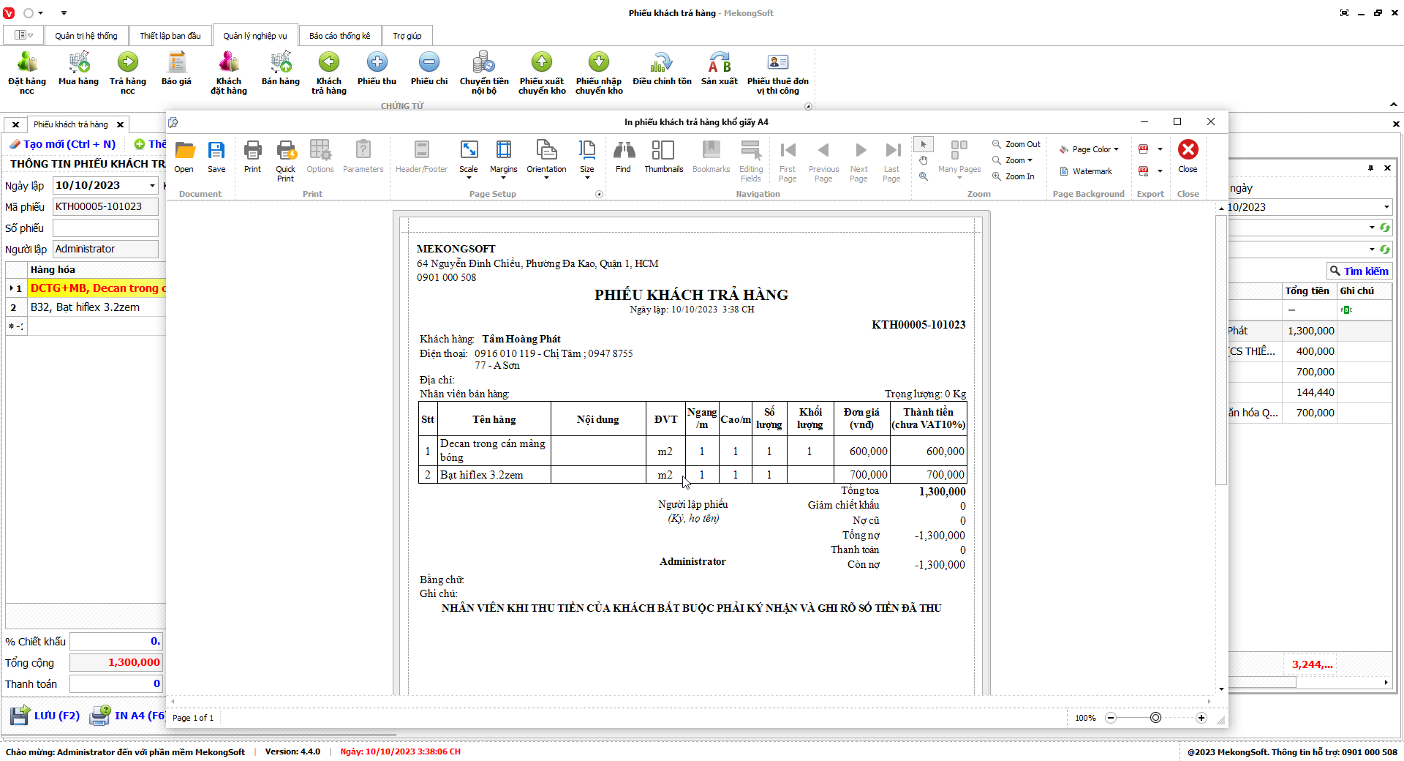Select the hand pan tool
This screenshot has height=761, width=1404.
tap(924, 160)
